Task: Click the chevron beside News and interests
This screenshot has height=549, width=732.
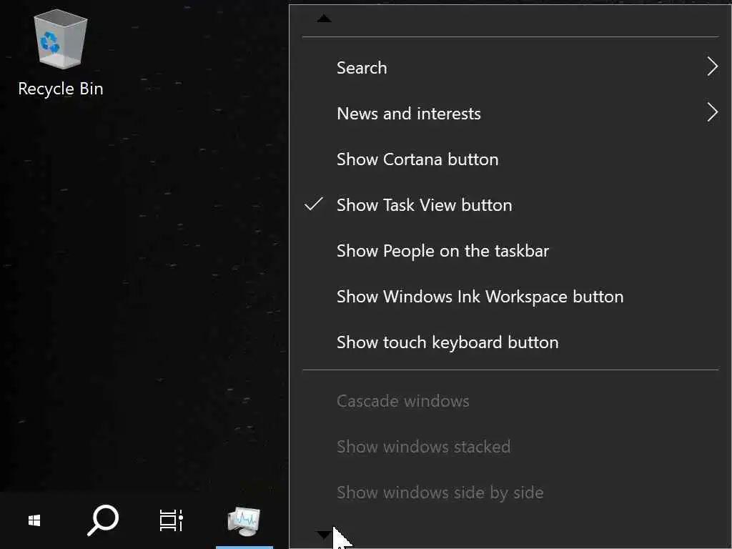Action: [x=712, y=112]
